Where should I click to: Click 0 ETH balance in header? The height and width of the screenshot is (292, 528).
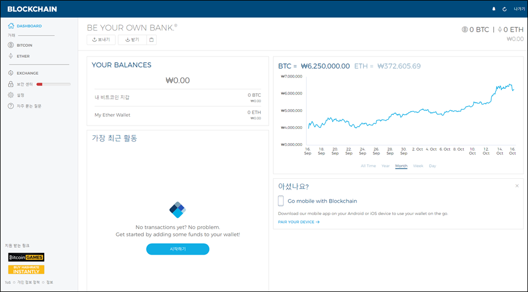tap(510, 29)
